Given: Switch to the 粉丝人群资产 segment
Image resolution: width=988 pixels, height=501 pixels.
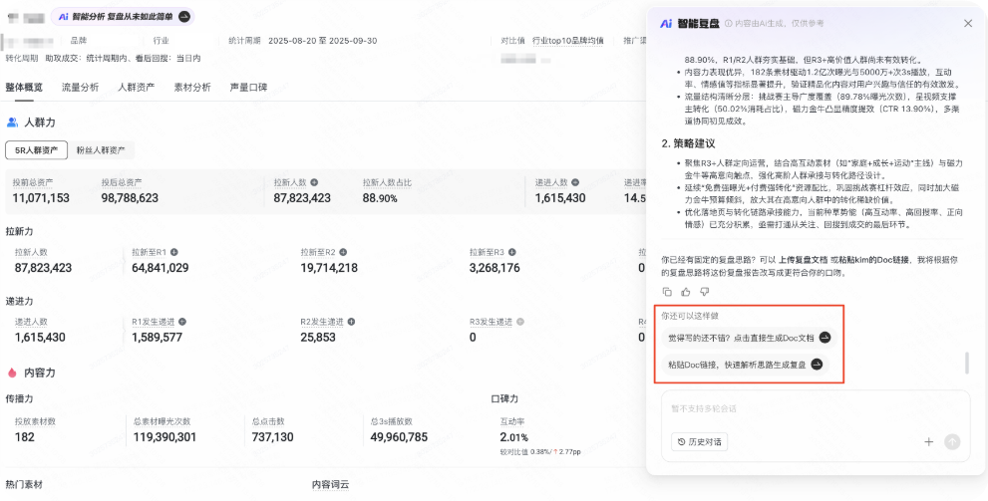Looking at the screenshot, I should pos(101,150).
